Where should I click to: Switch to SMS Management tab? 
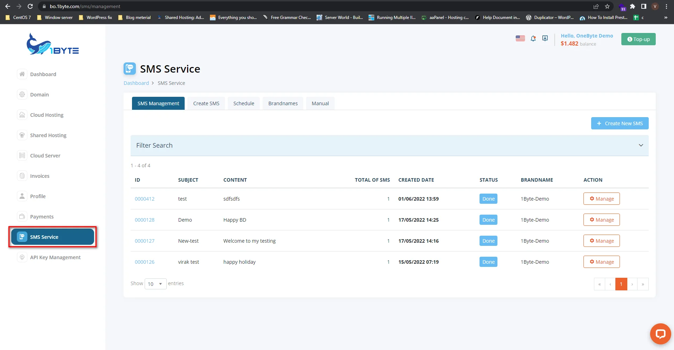158,103
